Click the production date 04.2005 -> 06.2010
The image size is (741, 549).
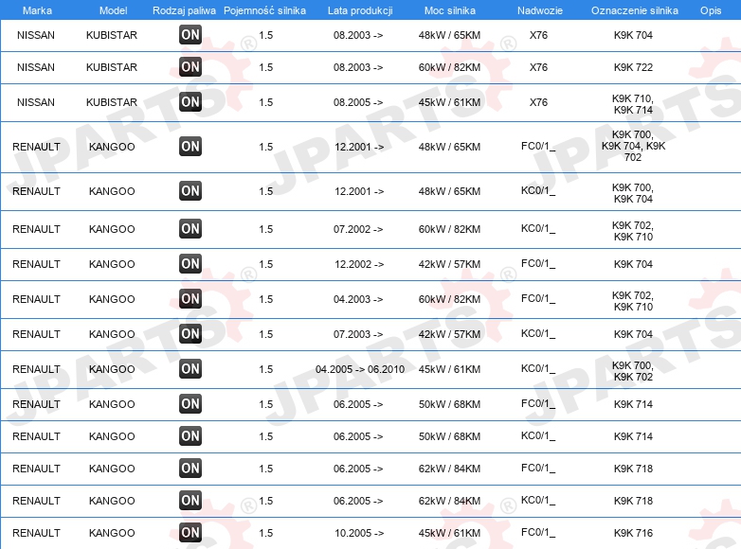[360, 369]
